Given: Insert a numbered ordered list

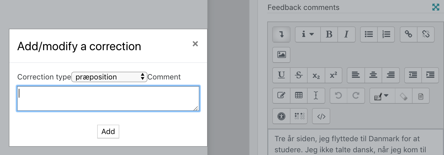Looking at the screenshot, I should pyautogui.click(x=386, y=34).
